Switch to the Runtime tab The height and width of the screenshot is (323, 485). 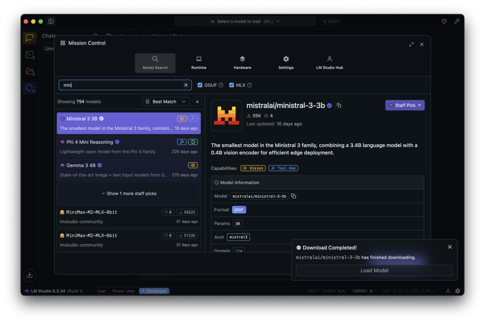(199, 63)
